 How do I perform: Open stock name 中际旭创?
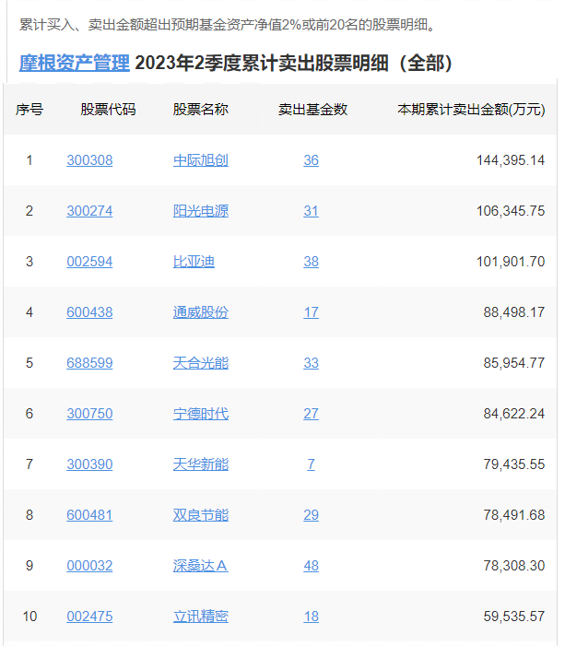(200, 160)
